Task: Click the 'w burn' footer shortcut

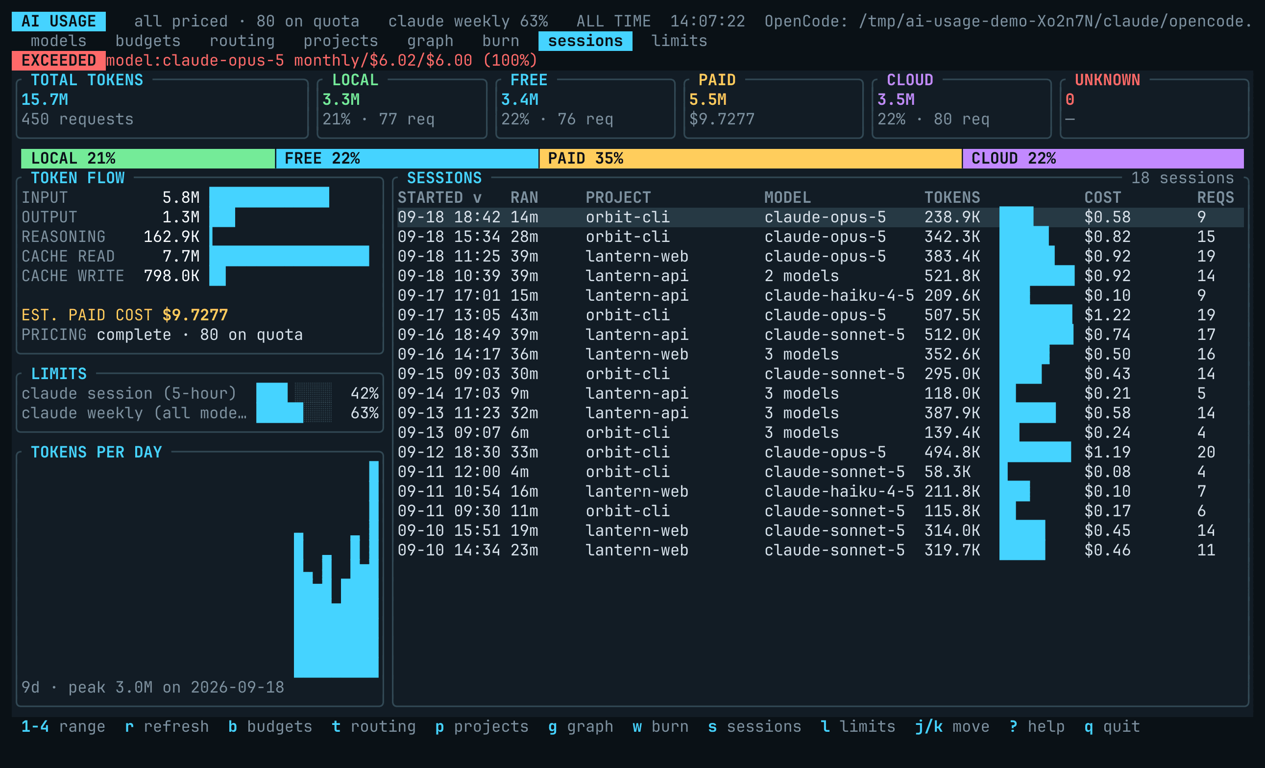Action: (x=660, y=726)
